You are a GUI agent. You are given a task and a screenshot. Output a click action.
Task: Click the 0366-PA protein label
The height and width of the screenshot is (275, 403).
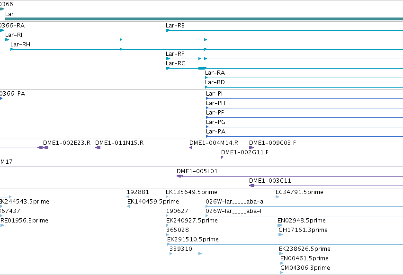(13, 94)
